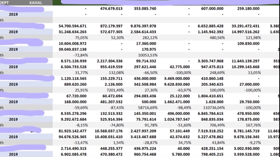Image resolution: width=280 pixels, height=157 pixels.
Task: Select cell 42.775.000
Action: click(x=179, y=67)
